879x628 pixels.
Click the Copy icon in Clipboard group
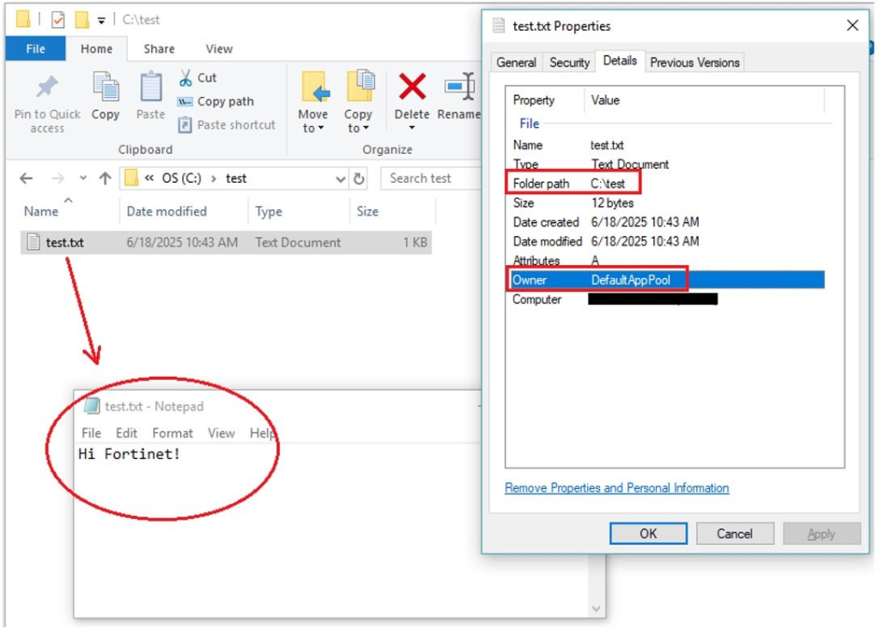coord(106,88)
